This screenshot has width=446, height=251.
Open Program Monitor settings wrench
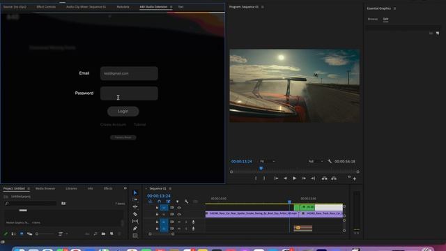point(330,161)
